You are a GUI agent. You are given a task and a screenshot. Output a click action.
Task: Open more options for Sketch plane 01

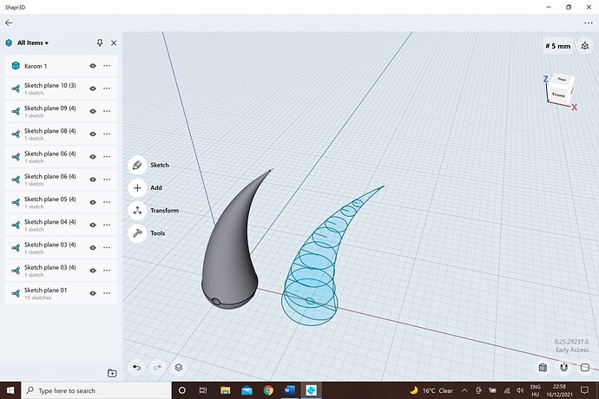pos(107,293)
